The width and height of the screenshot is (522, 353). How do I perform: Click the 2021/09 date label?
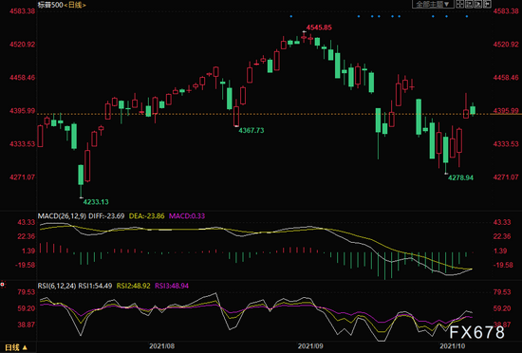[x=310, y=346]
